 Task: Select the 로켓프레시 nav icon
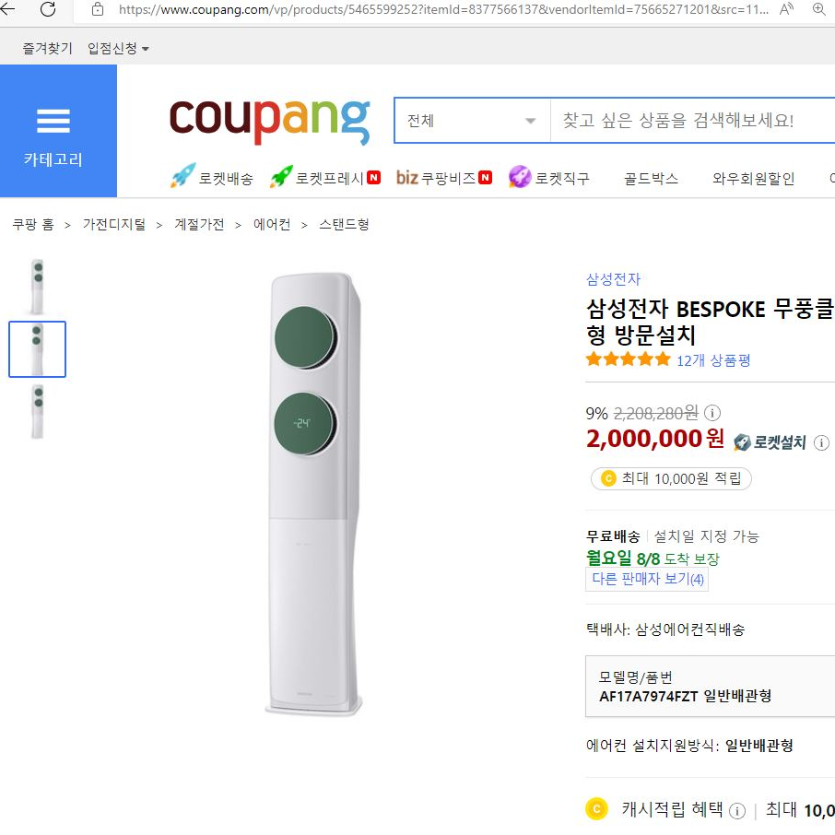click(276, 177)
